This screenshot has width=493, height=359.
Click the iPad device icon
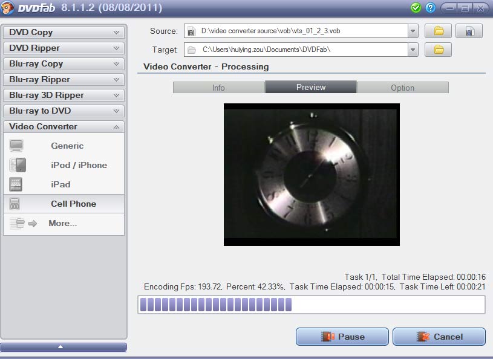point(16,185)
